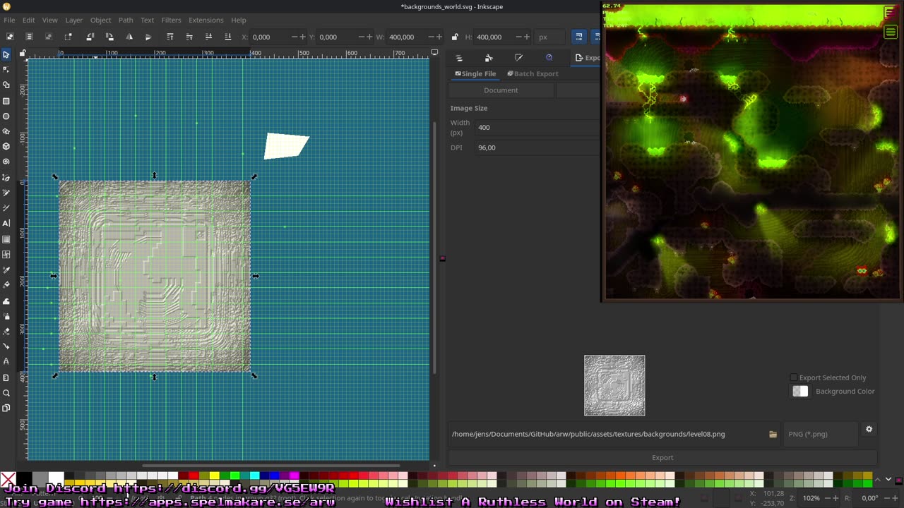Open the Filters menu
Viewport: 904px width, 508px height.
point(171,20)
